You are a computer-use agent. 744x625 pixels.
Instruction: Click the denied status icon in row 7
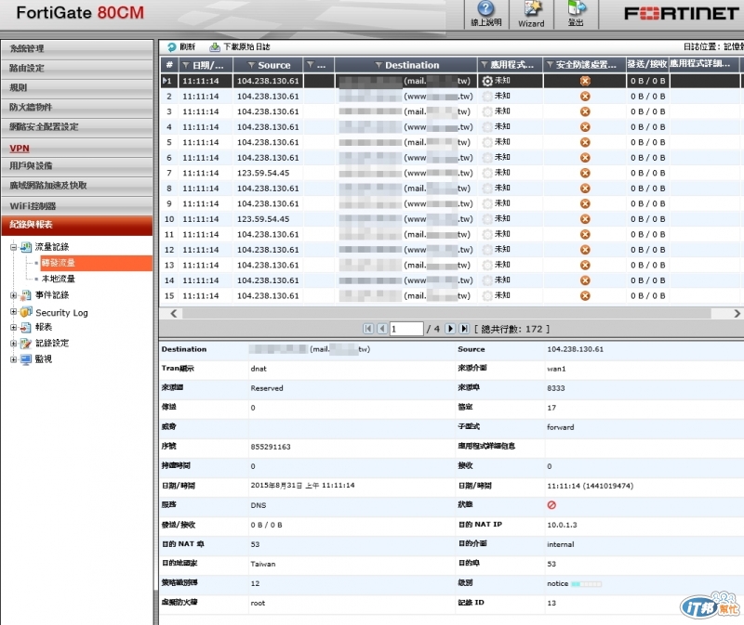(585, 173)
